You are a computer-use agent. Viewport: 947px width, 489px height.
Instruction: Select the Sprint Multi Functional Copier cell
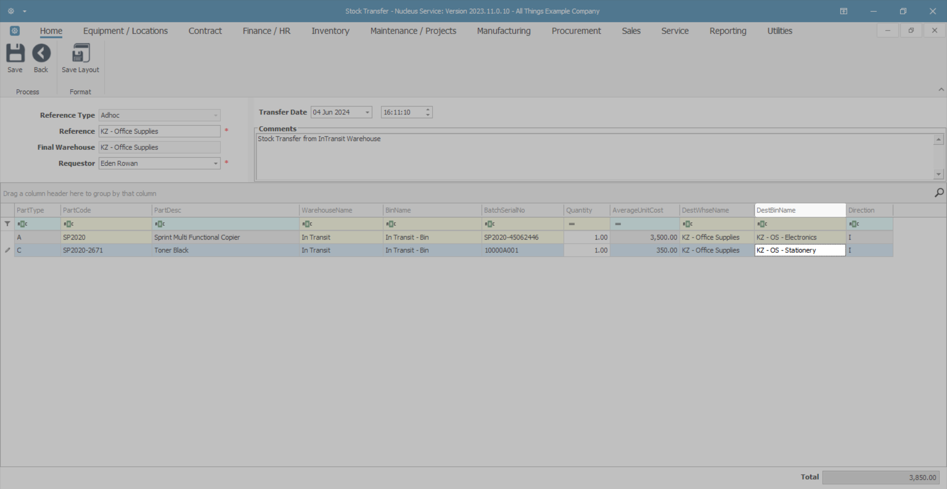(225, 237)
